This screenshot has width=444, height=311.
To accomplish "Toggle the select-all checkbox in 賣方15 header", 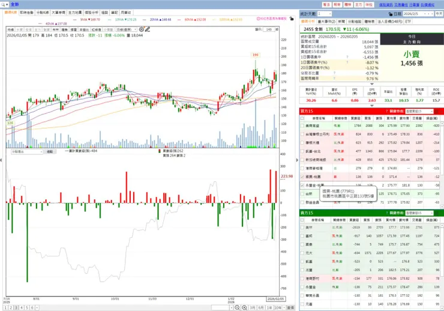I will pos(302,220).
